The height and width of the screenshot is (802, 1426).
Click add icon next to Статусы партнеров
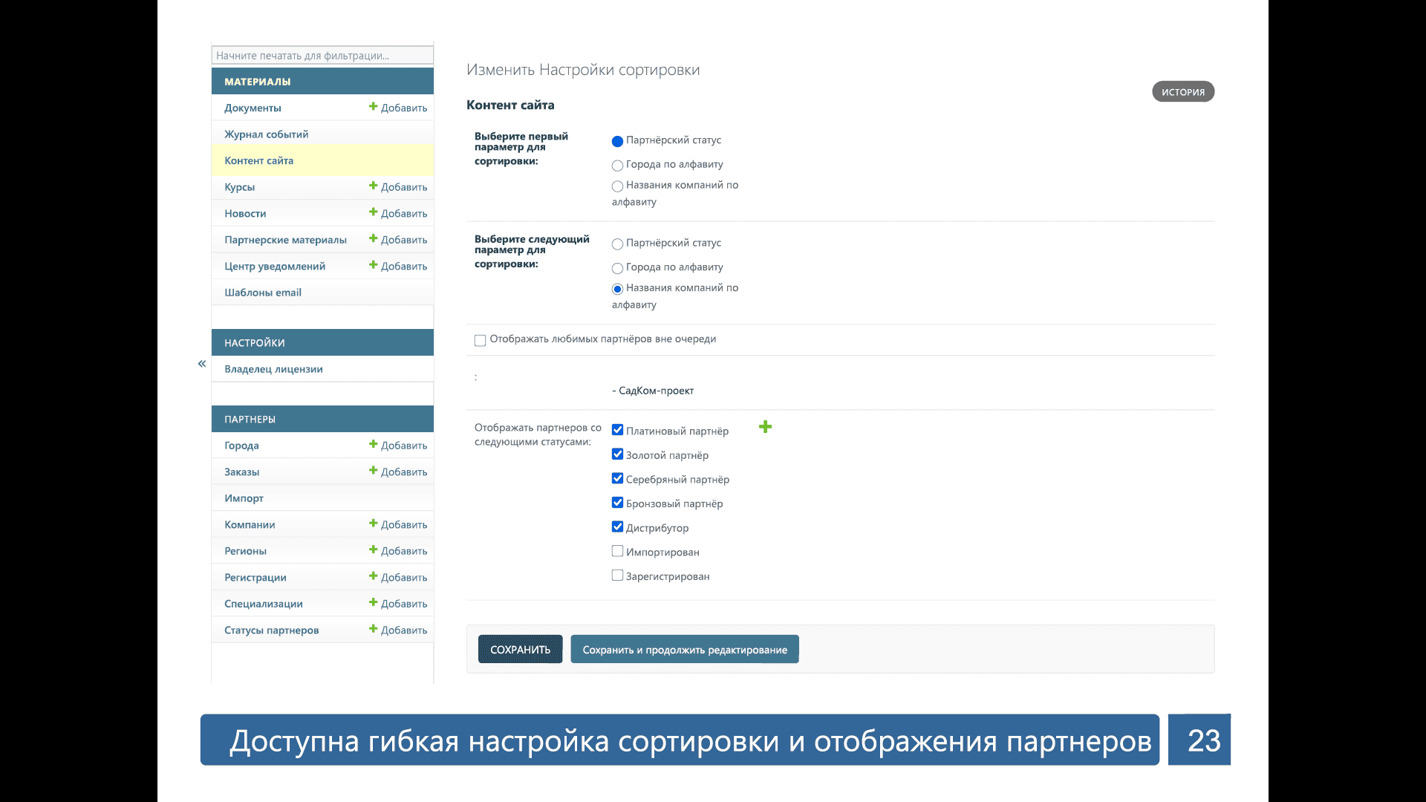click(374, 629)
